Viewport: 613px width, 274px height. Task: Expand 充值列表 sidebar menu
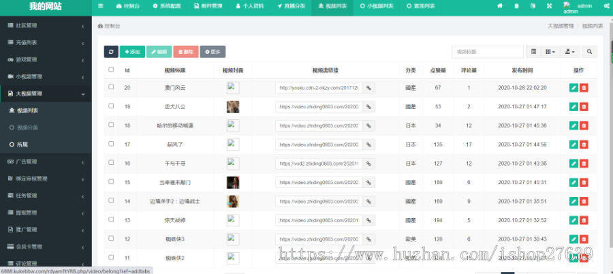(46, 43)
